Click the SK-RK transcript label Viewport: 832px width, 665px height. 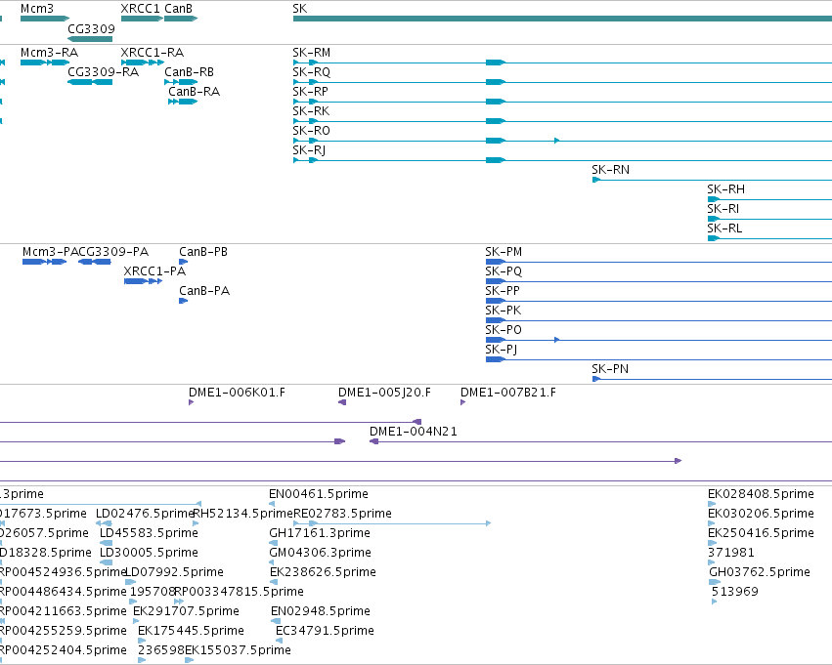(311, 111)
